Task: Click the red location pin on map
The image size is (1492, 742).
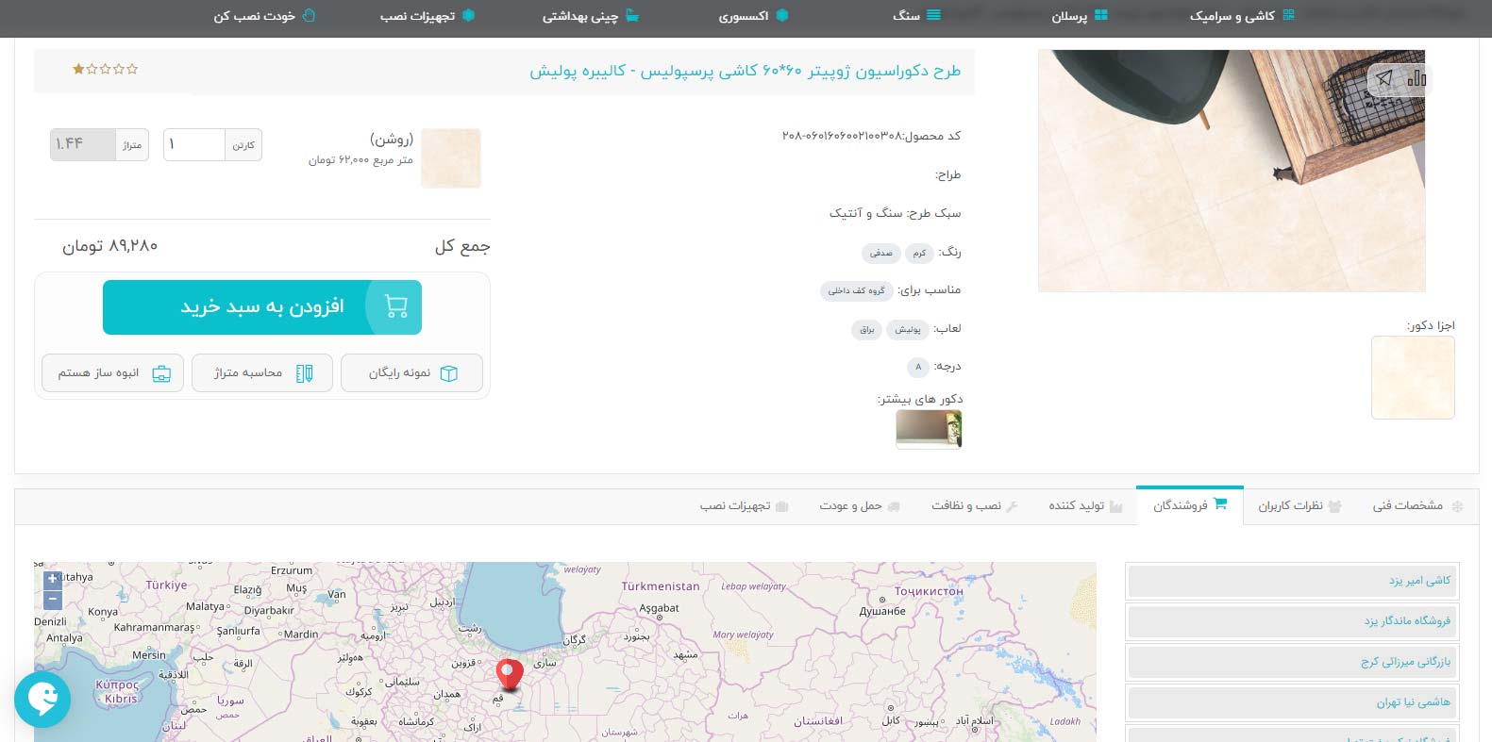Action: (510, 675)
